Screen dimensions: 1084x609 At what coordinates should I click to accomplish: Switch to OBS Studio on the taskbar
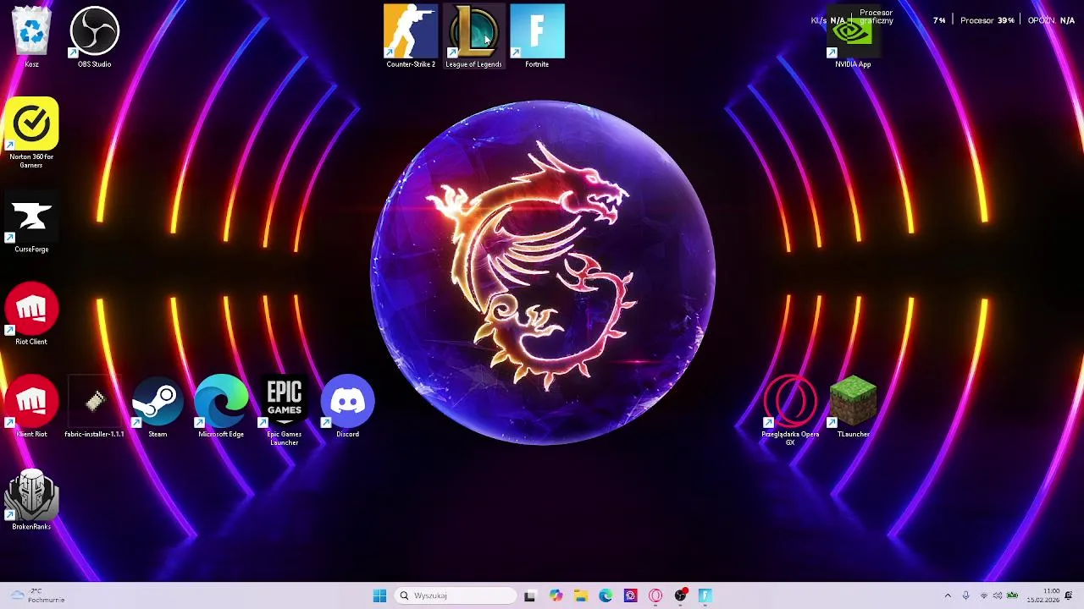(680, 595)
